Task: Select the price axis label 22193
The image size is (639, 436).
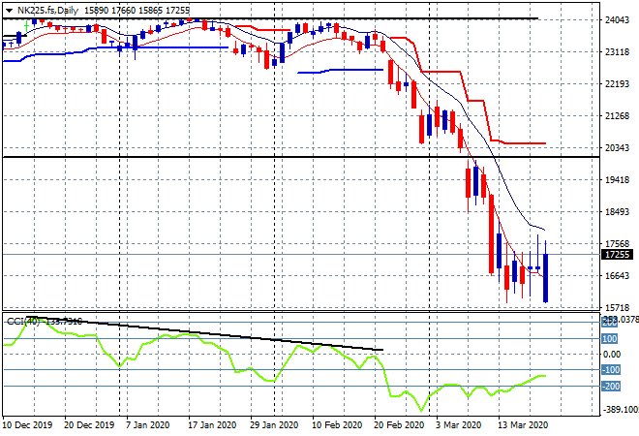Action: click(x=617, y=83)
